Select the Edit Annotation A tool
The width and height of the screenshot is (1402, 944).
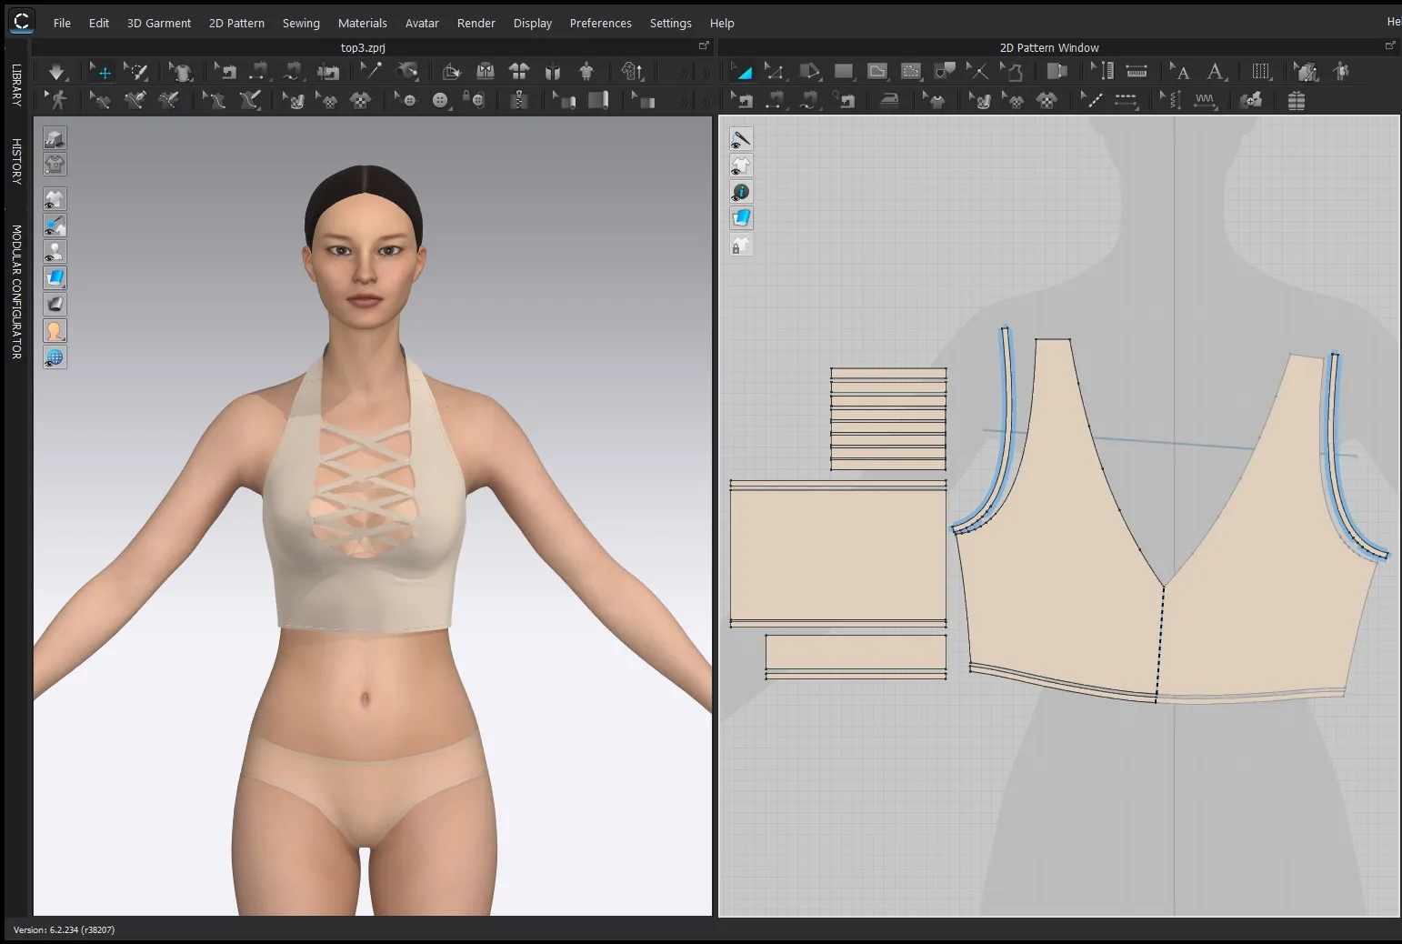(x=1179, y=72)
